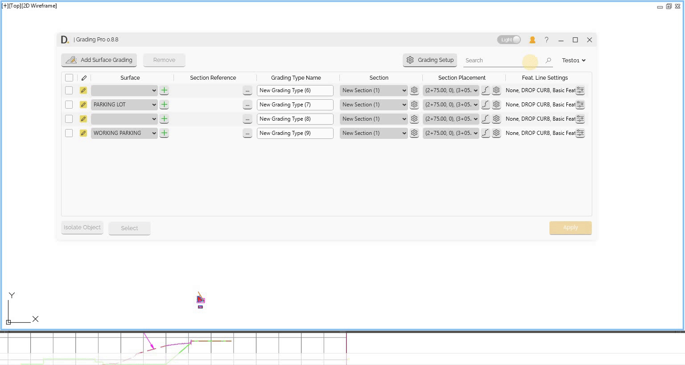Click the search magnifier icon
The width and height of the screenshot is (685, 365).
(548, 61)
